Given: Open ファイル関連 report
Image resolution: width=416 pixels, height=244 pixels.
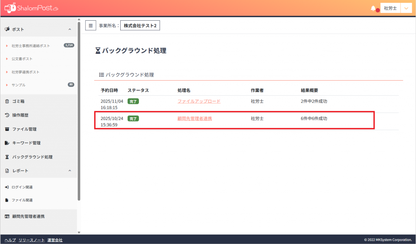Looking at the screenshot, I should pos(22,200).
